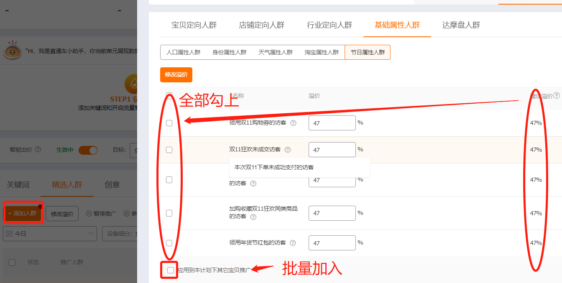
Task: Toggle the 生效中 smart bidding switch
Action: coord(88,150)
